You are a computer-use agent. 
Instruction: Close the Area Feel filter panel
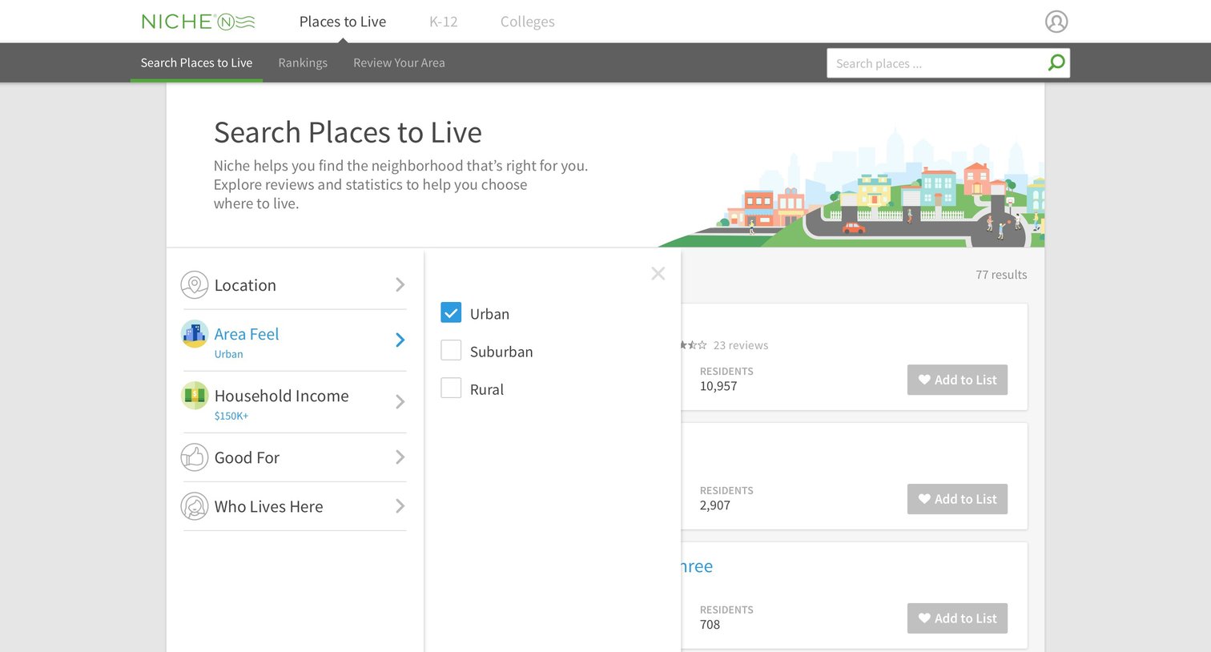pos(658,274)
